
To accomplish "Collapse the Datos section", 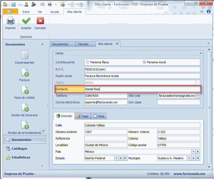I will 201,53.
